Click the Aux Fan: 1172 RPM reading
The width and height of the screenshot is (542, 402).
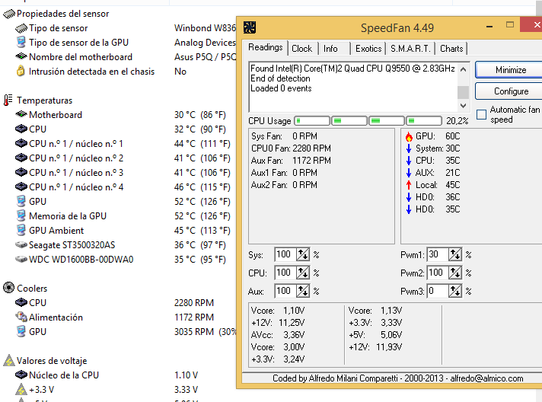pyautogui.click(x=291, y=161)
